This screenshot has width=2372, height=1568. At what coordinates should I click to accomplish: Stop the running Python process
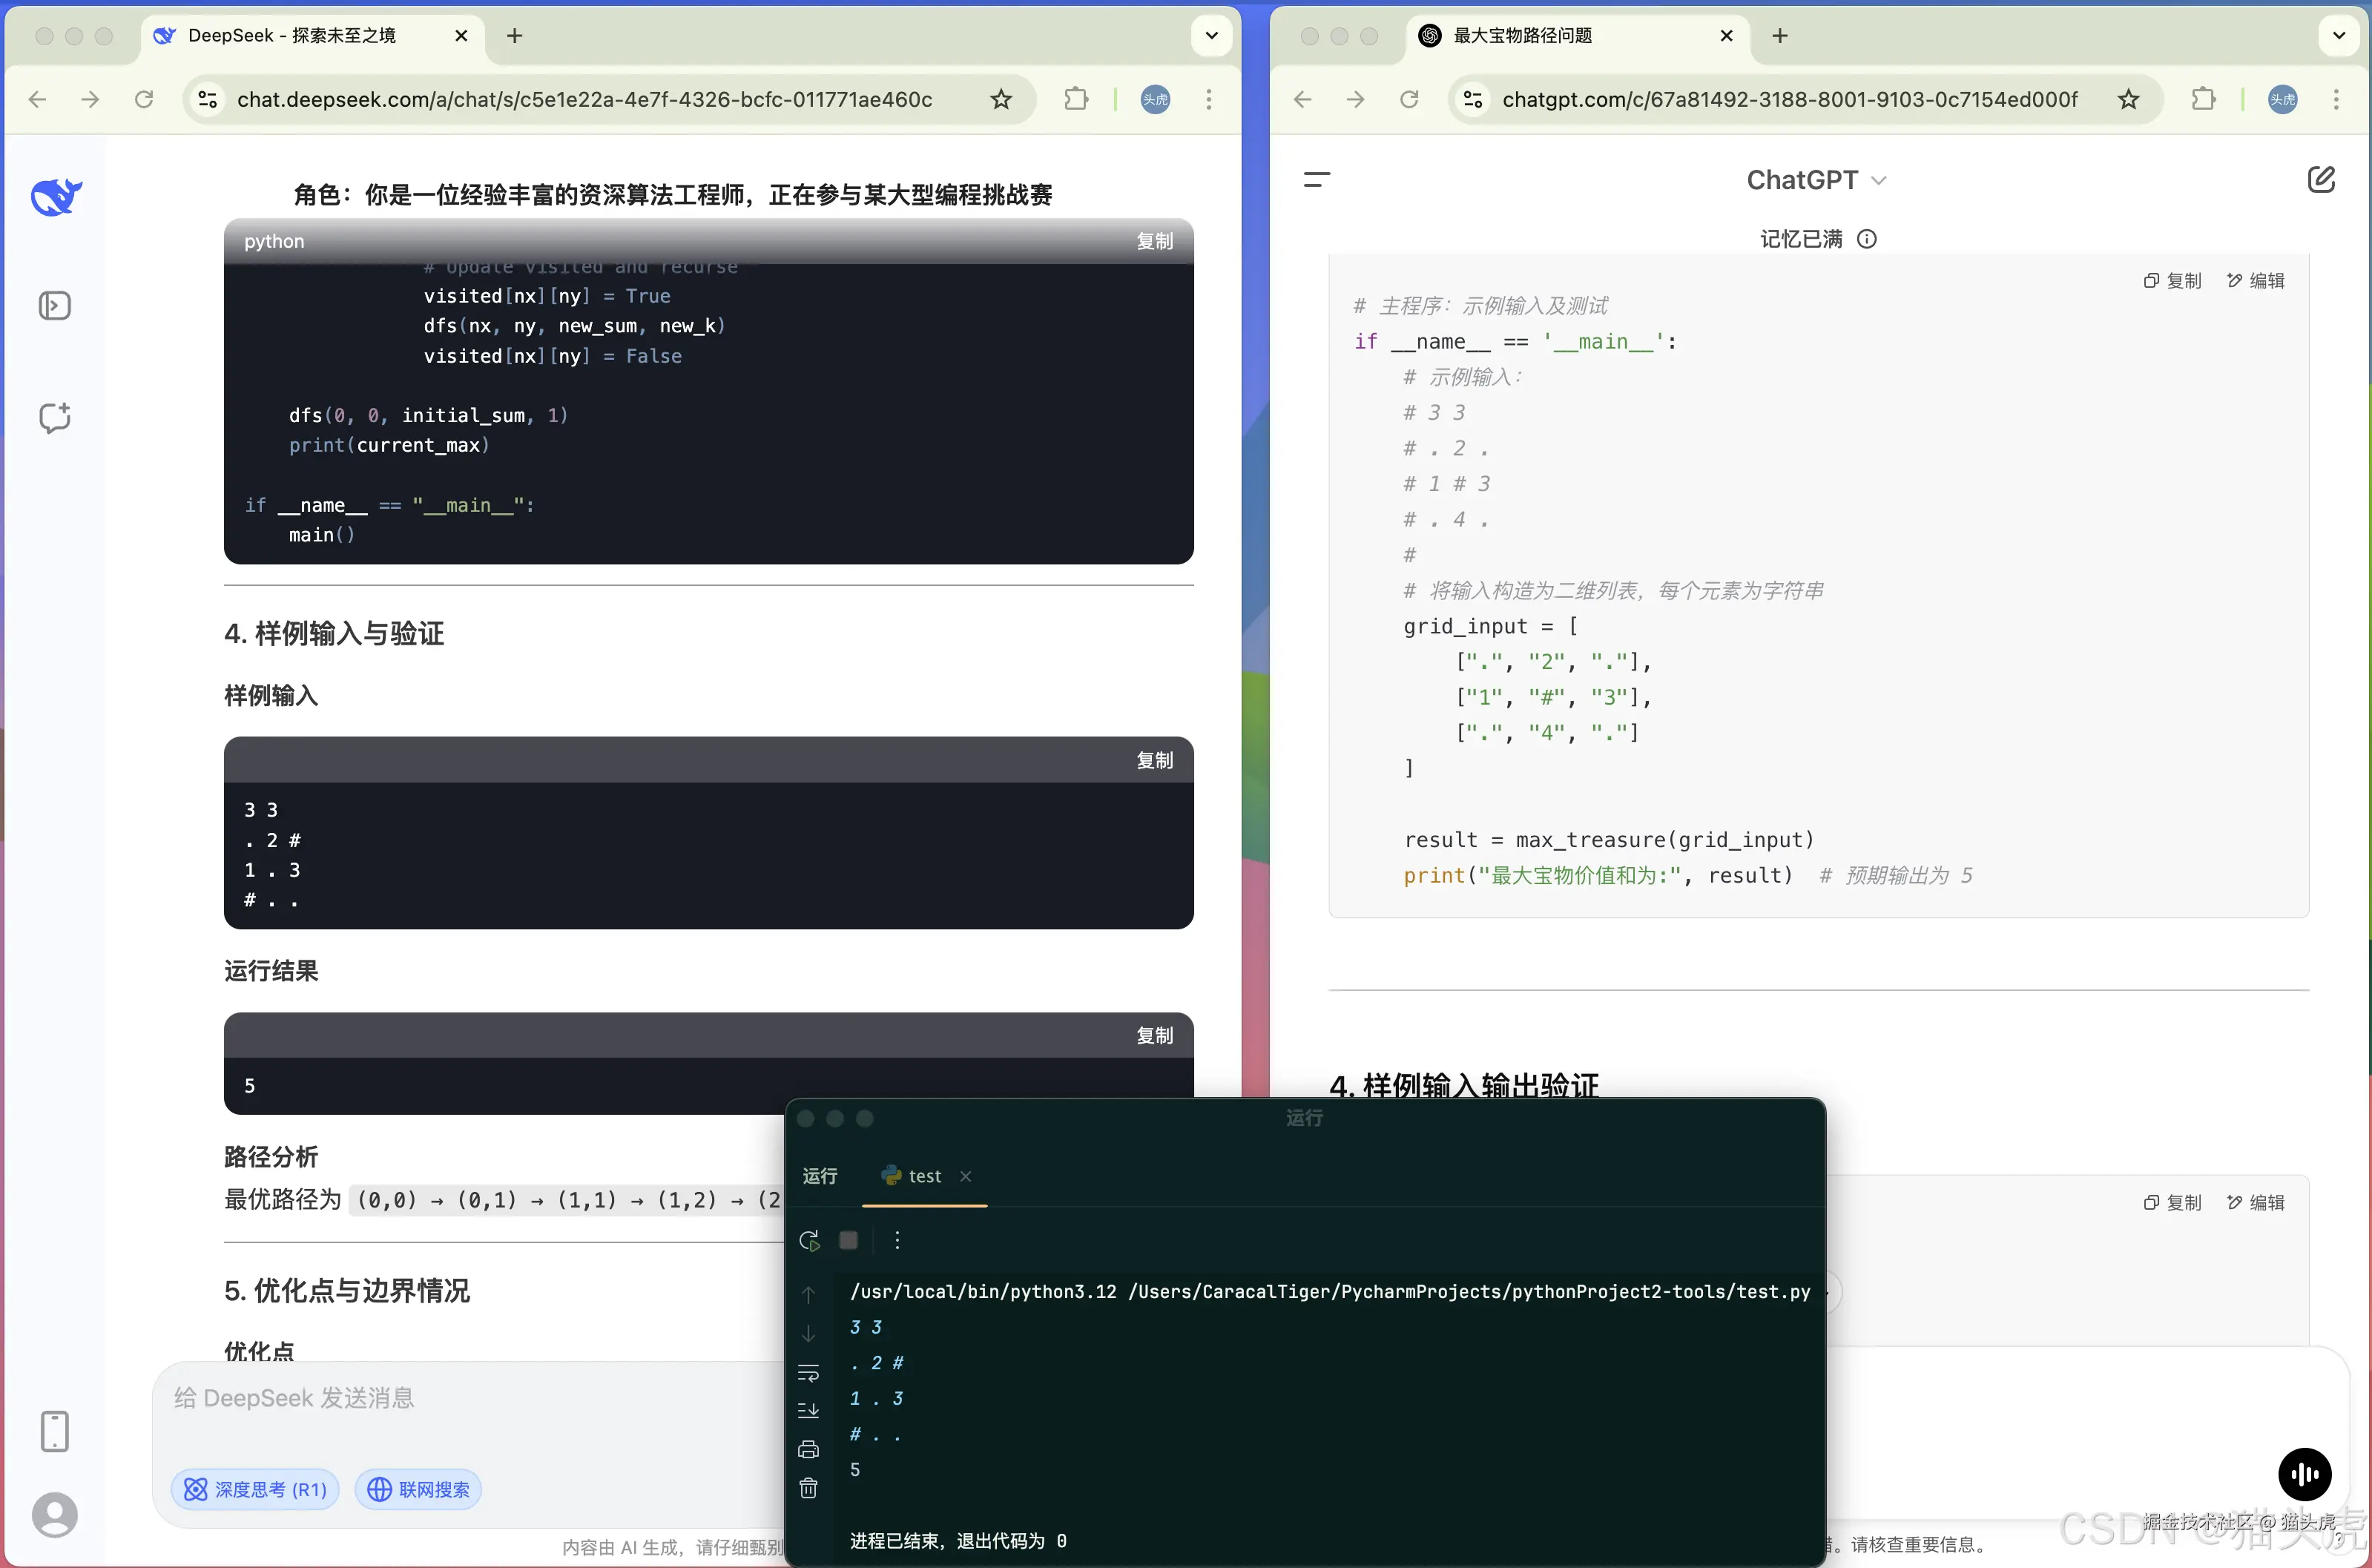[x=849, y=1240]
